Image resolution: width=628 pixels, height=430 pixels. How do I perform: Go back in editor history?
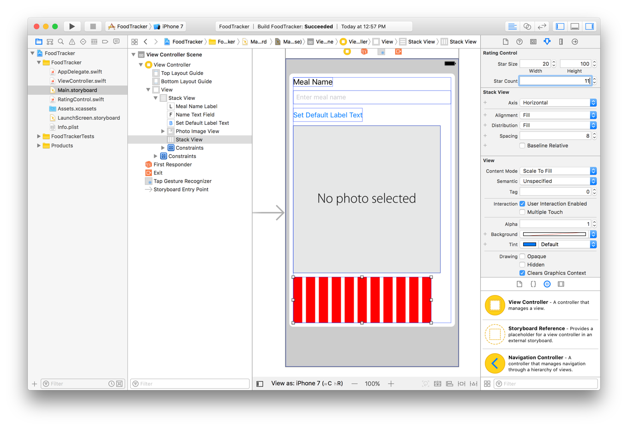[x=145, y=42]
